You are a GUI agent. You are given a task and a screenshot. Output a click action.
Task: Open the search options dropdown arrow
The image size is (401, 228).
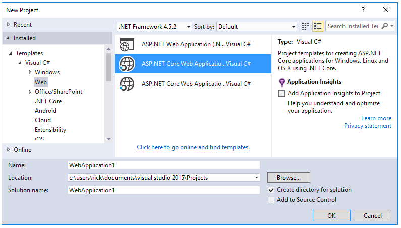(392, 26)
